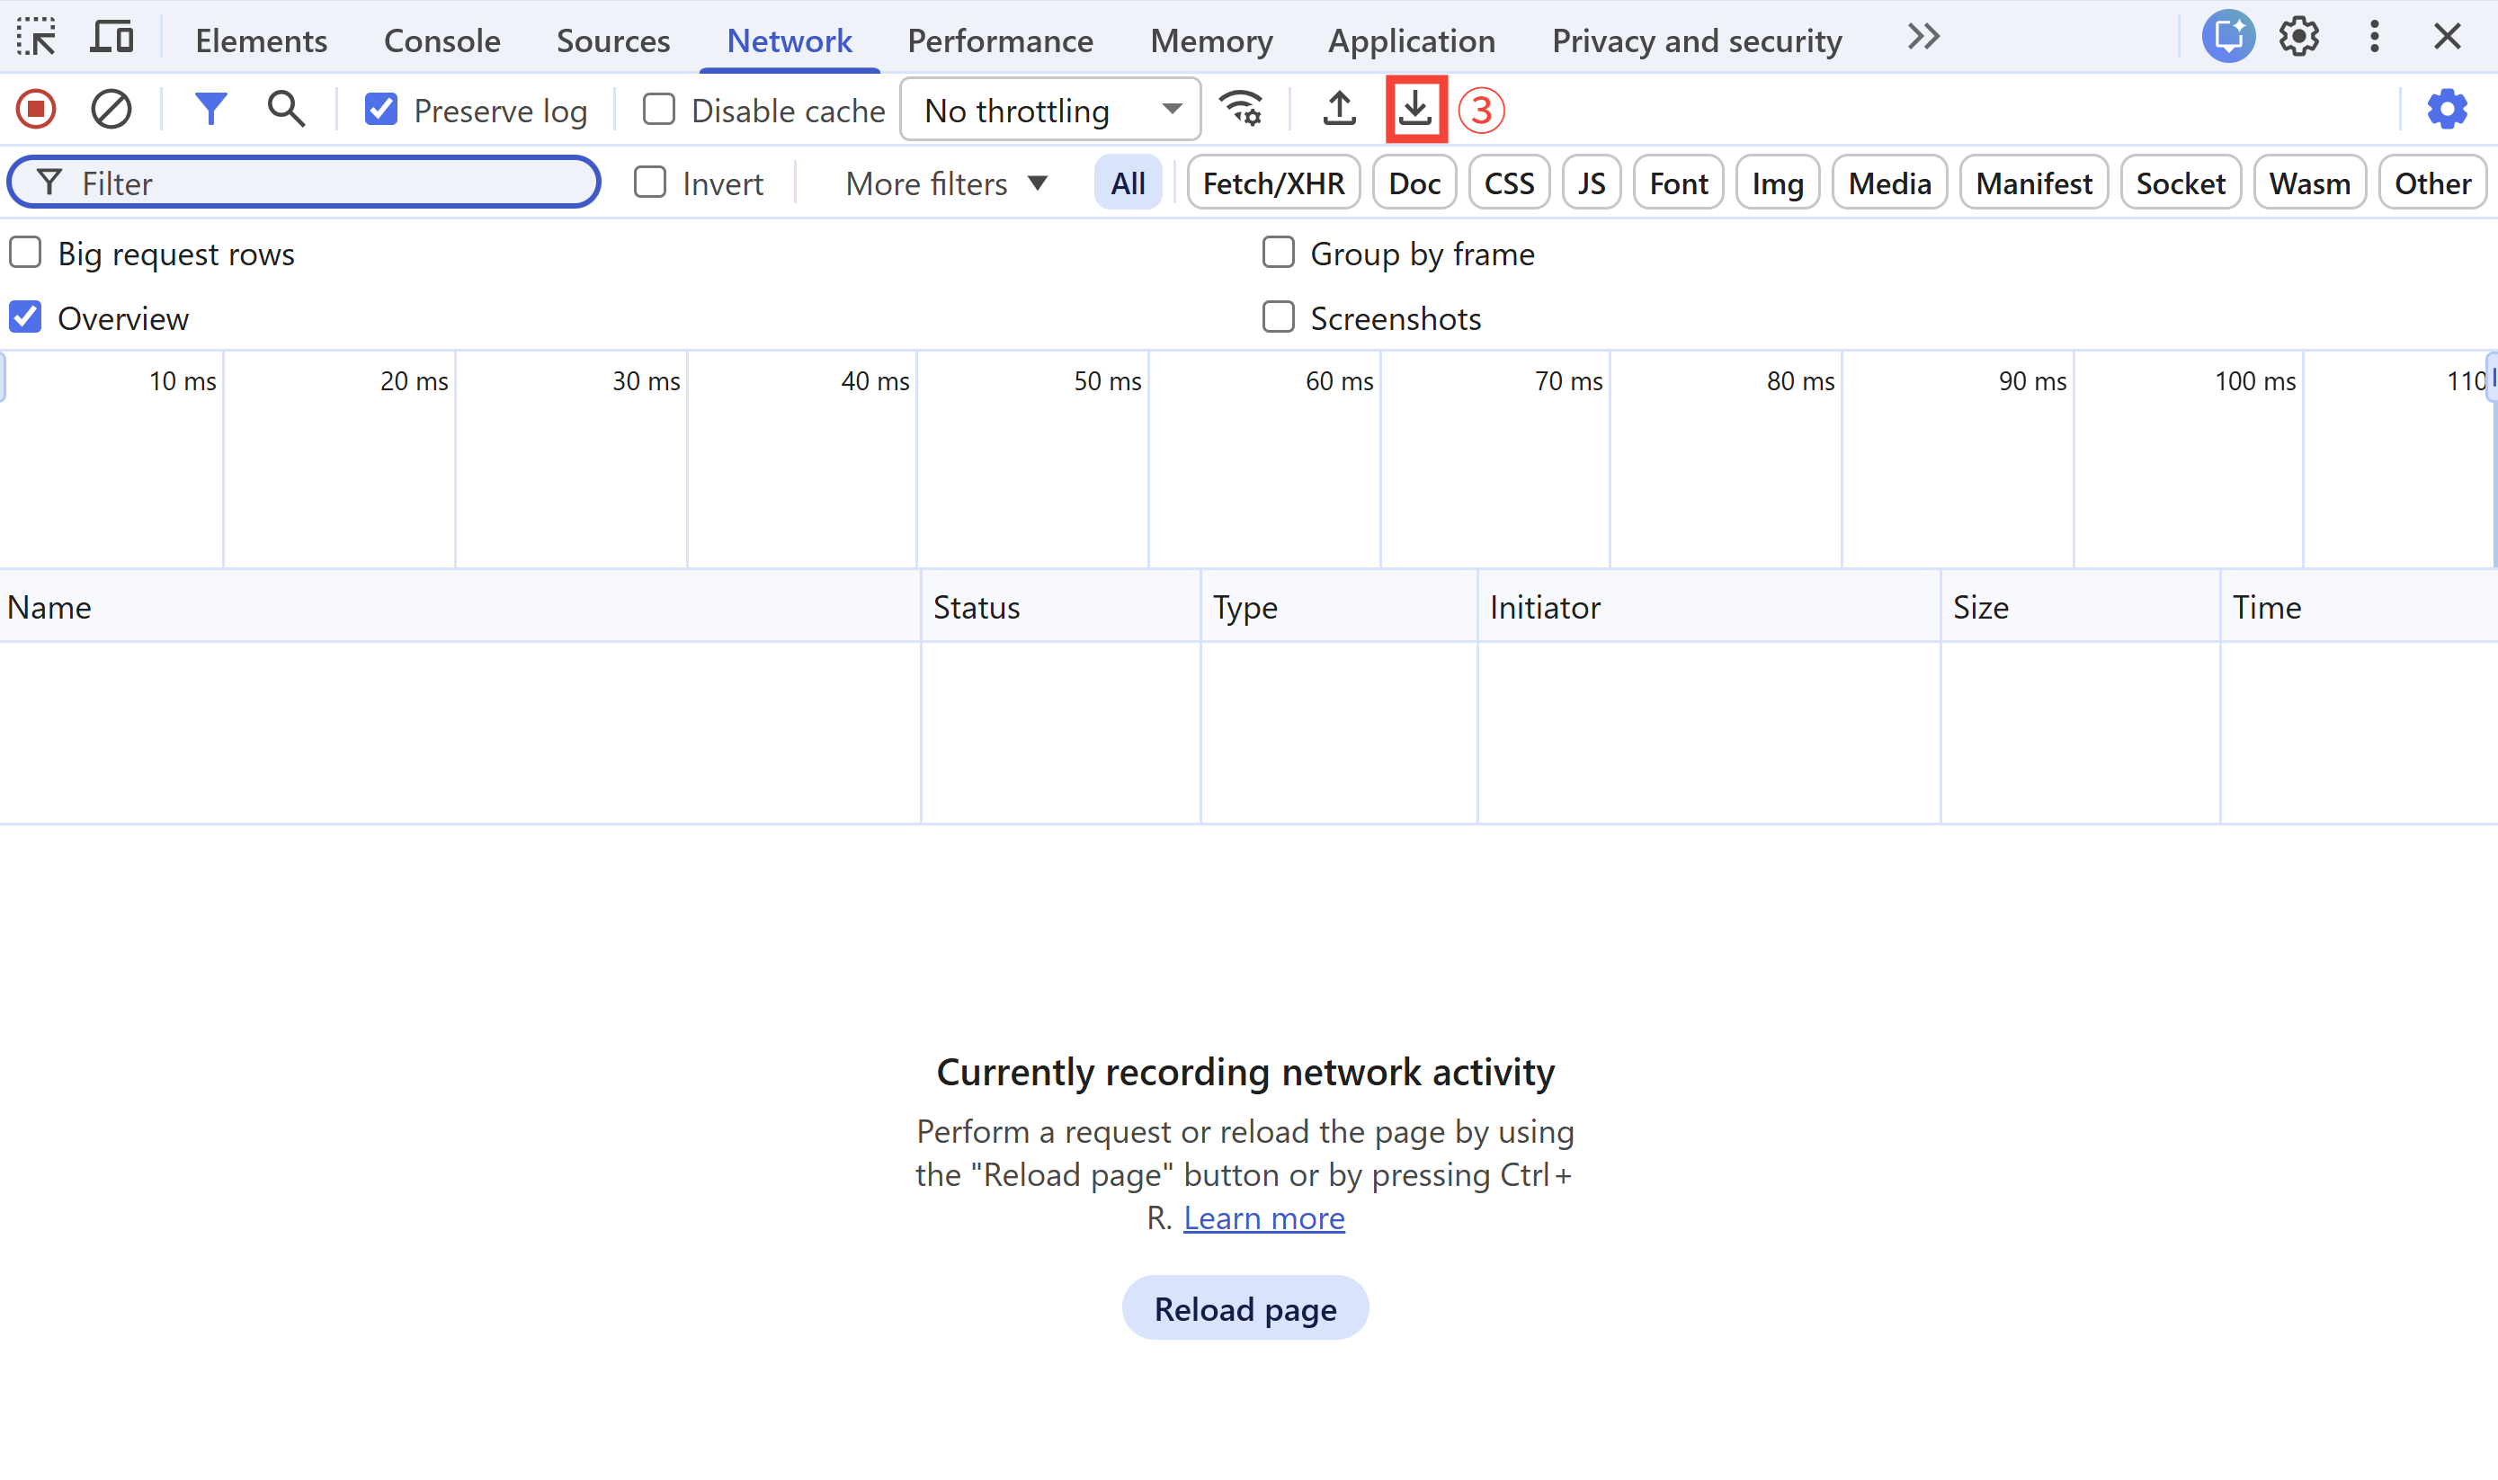Expand More filters dropdown
Image resolution: width=2498 pixels, height=1480 pixels.
[946, 183]
